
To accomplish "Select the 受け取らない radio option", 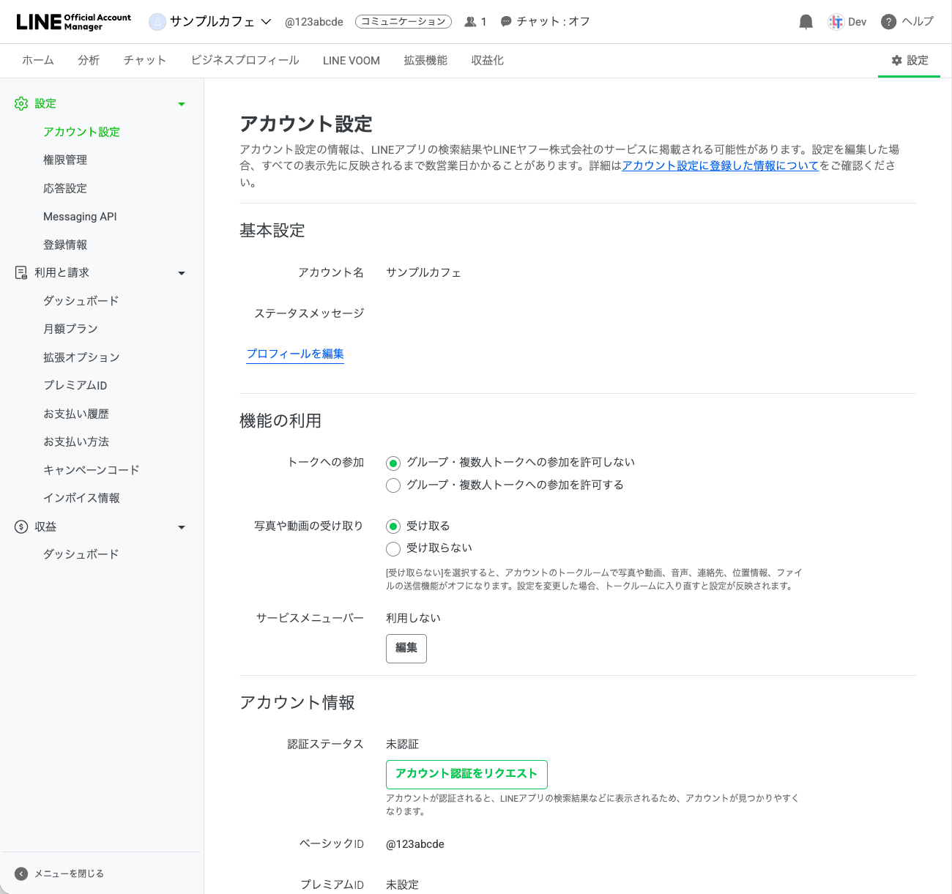I will click(x=393, y=548).
